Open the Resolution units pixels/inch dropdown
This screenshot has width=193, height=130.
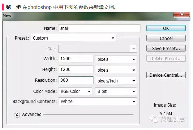click(x=116, y=81)
